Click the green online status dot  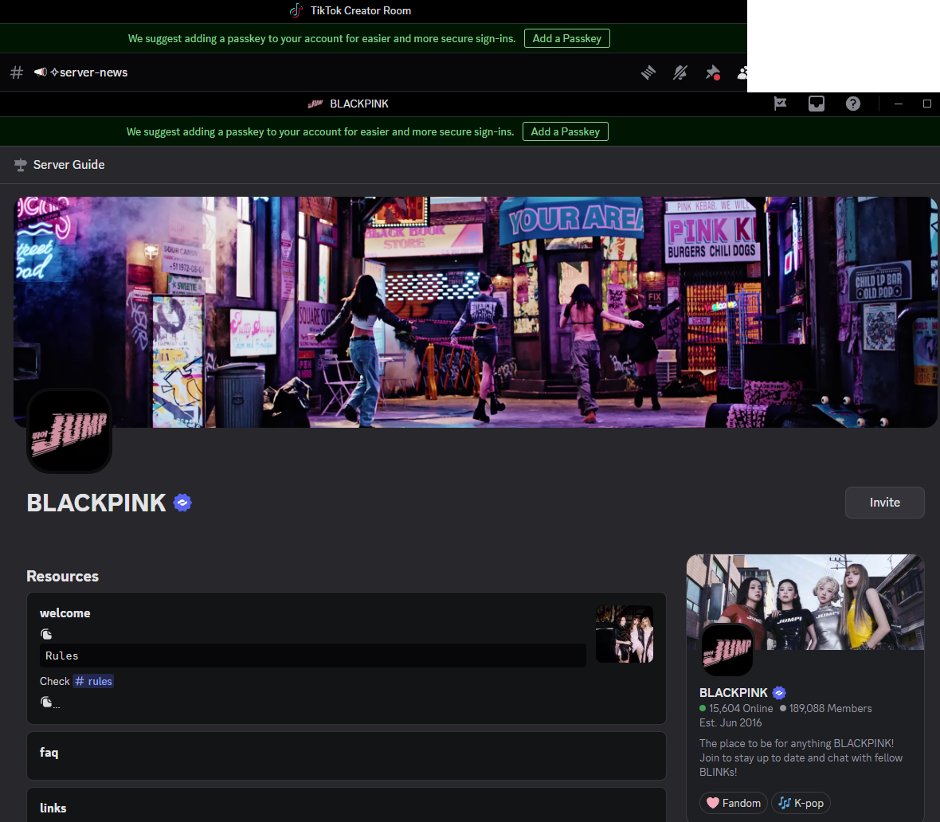click(703, 708)
